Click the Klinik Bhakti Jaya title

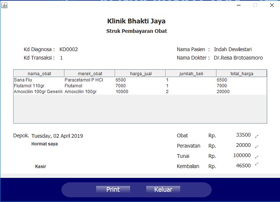click(136, 21)
